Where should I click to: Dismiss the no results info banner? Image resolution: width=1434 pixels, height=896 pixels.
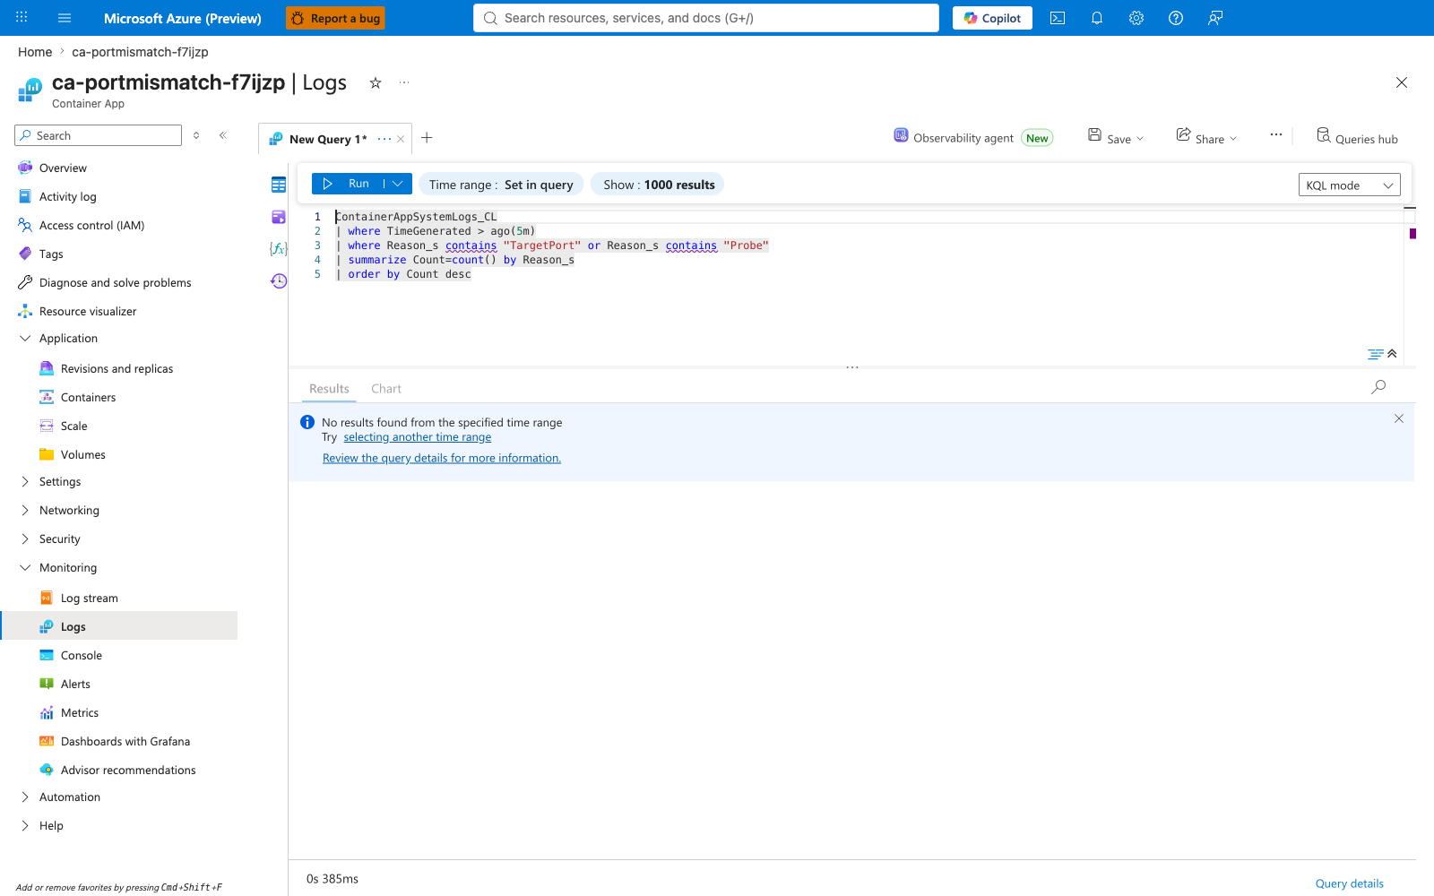(1399, 418)
